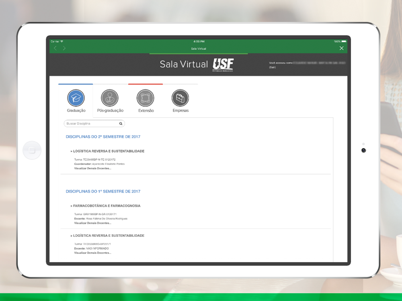The image size is (402, 301).
Task: Expand Visualizar Demais Docentes for Farmacobotânica
Action: (x=93, y=223)
